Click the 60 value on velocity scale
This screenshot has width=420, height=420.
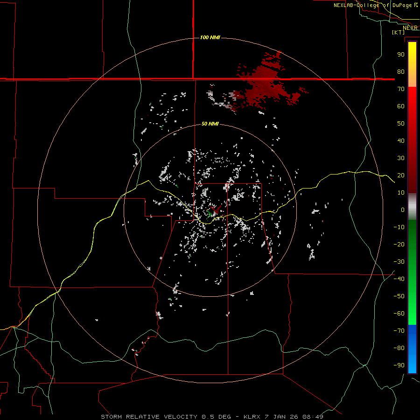pos(401,106)
